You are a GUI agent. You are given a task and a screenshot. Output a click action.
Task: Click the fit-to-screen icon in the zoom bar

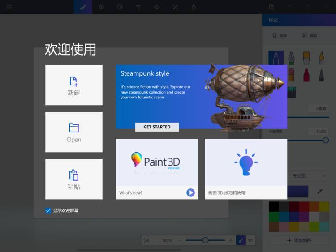click(146, 240)
